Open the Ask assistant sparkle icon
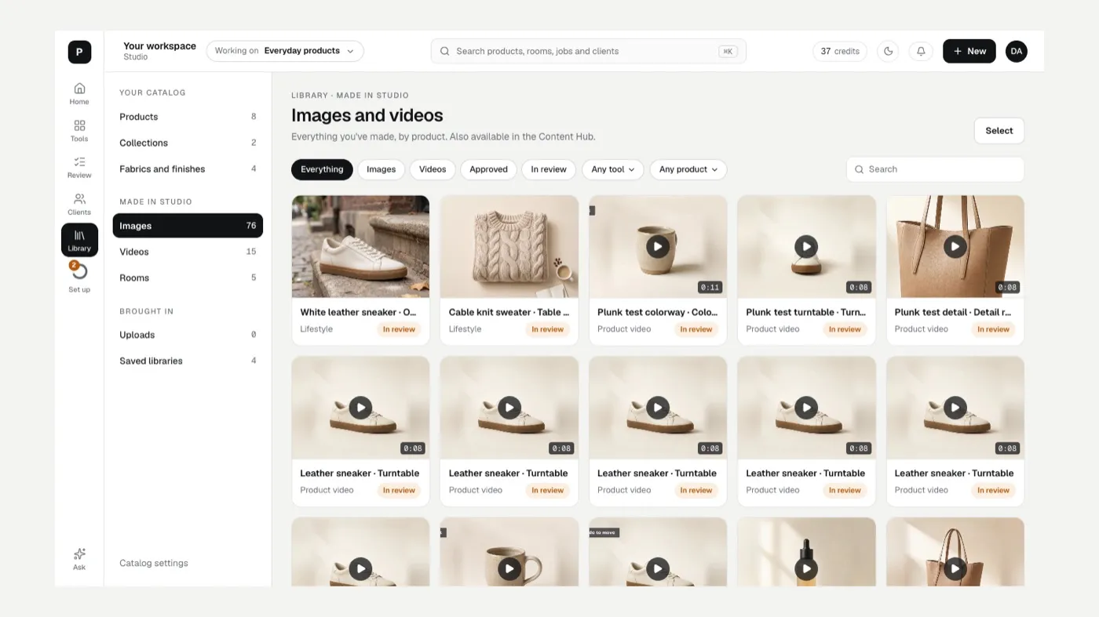The height and width of the screenshot is (617, 1099). pyautogui.click(x=79, y=558)
